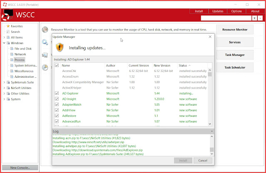Launch the Task Manager button
This screenshot has height=173, width=266.
point(235,54)
